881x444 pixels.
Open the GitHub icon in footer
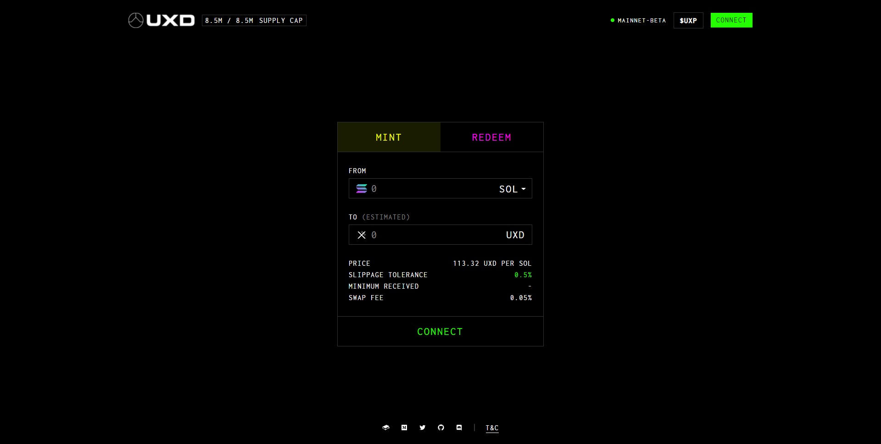tap(441, 428)
